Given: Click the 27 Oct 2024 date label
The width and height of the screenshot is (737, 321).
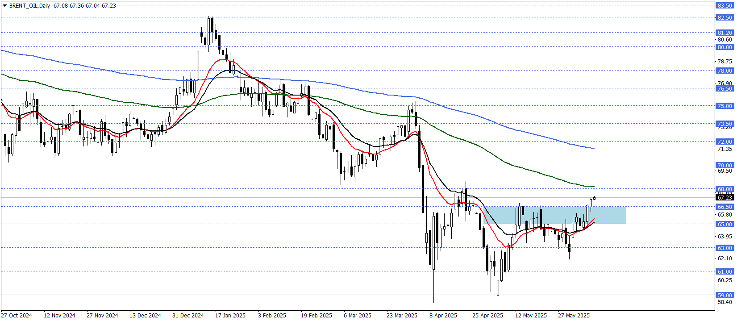Looking at the screenshot, I should click(17, 315).
